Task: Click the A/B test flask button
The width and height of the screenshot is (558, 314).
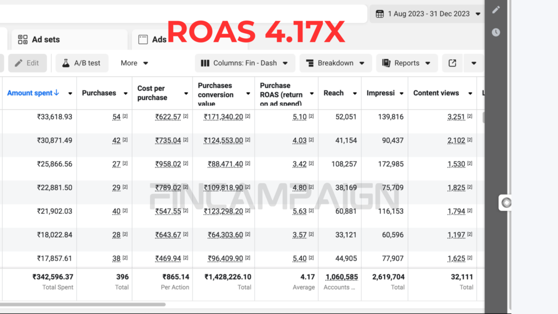Action: [81, 63]
